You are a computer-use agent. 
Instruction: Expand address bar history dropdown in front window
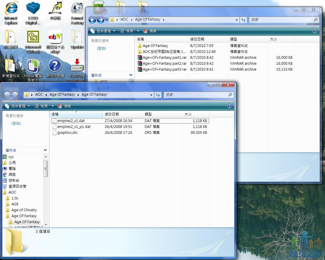151,95
